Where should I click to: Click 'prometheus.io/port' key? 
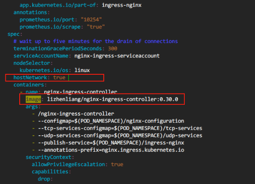(x=47, y=20)
